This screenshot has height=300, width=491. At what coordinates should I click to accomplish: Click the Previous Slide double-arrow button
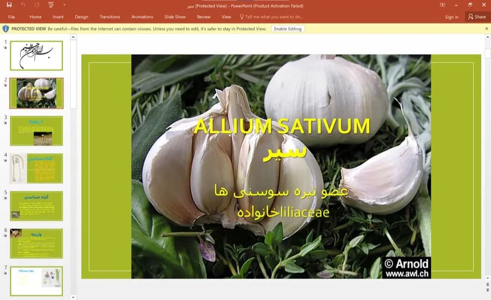click(x=488, y=284)
